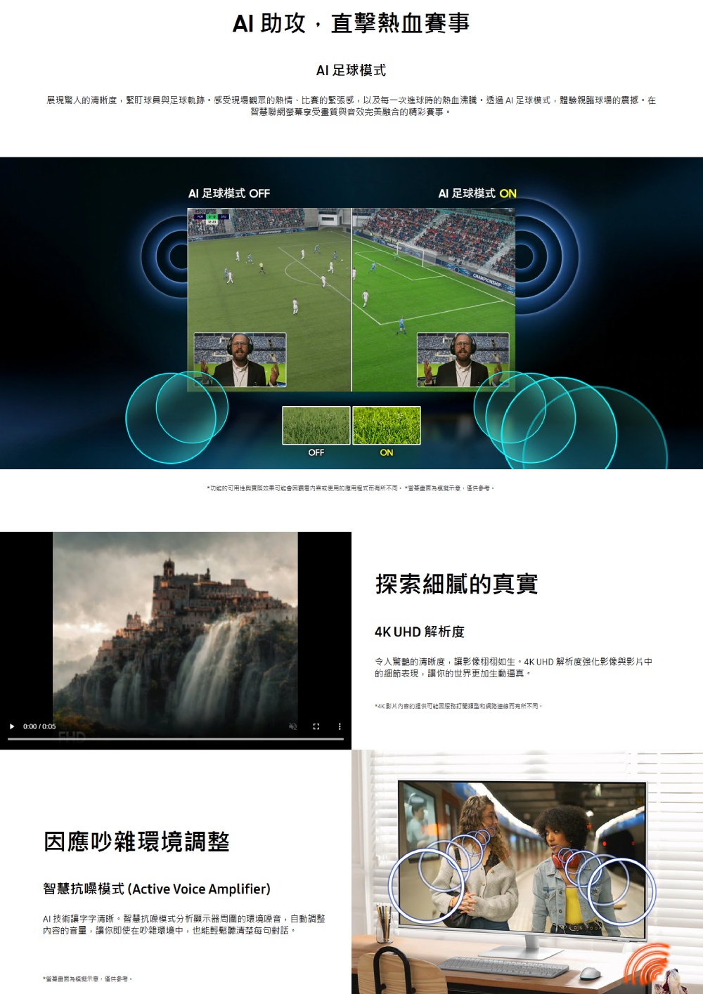Click the Active Voice Amplifier description paragraph

pos(183,924)
